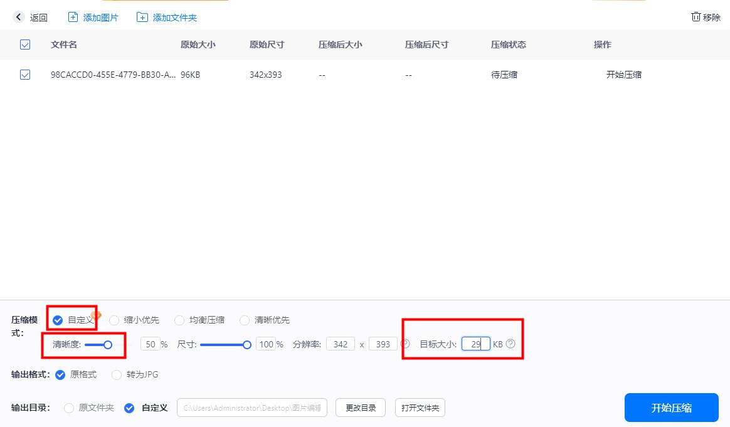Click the 打开文件夹 button
The width and height of the screenshot is (730, 427).
point(420,407)
